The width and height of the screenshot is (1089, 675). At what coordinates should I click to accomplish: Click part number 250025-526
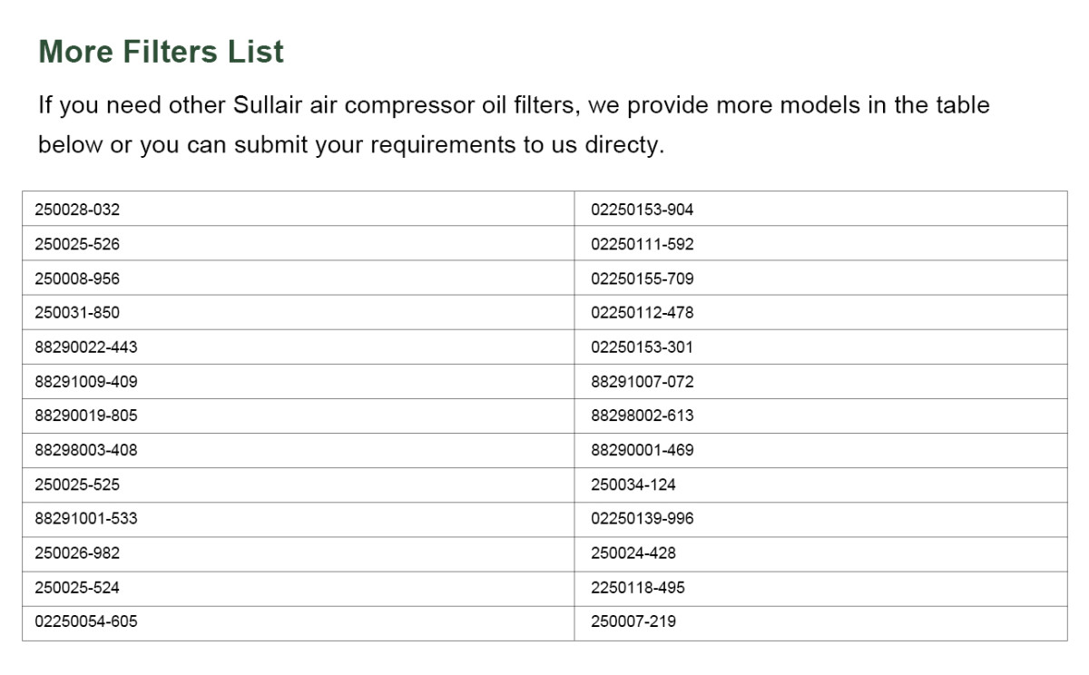[77, 244]
